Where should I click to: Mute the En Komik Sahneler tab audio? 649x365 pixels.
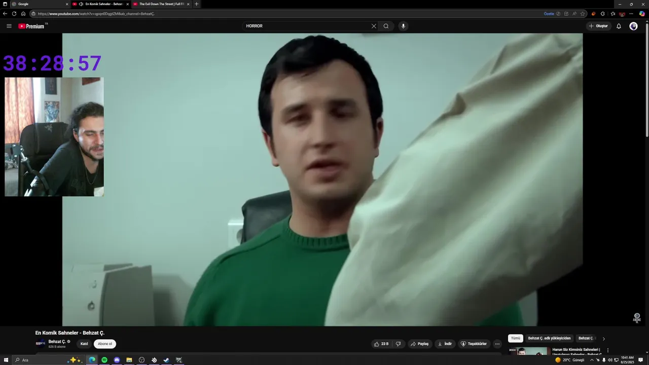[81, 4]
